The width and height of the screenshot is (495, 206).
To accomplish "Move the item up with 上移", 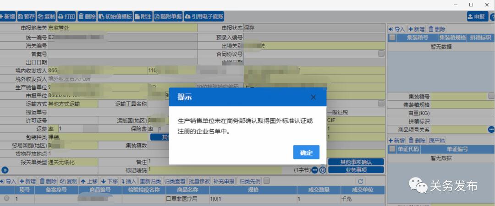I will 89,181.
